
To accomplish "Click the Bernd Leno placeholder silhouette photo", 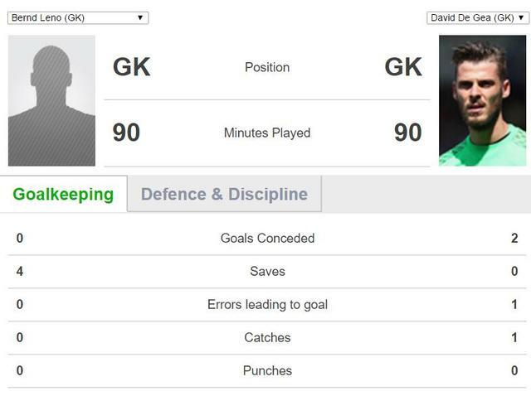I will 51,100.
